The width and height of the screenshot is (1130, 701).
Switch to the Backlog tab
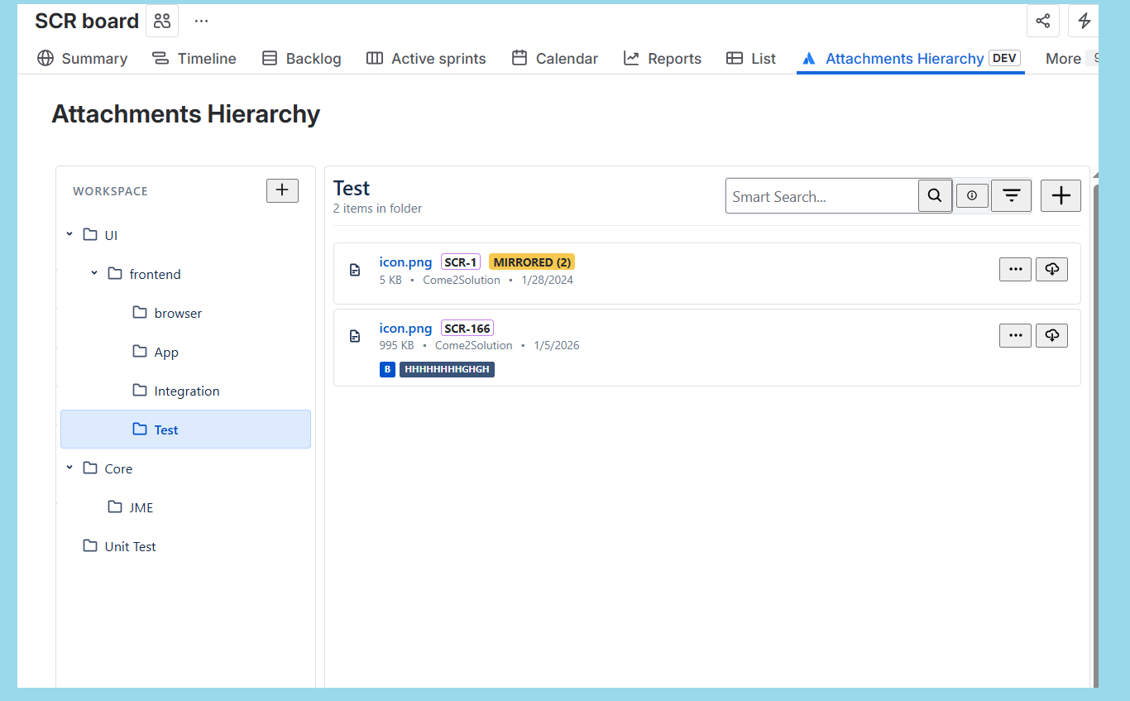(x=301, y=59)
